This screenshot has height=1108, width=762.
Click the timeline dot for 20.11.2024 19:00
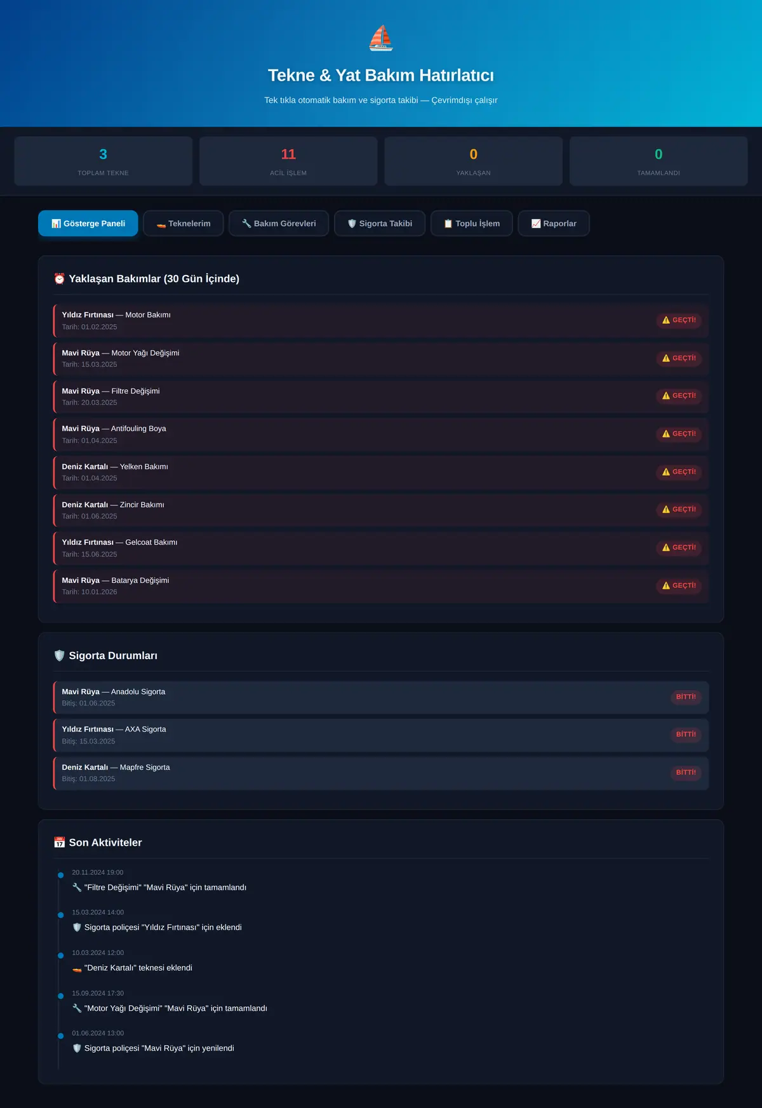pos(61,875)
